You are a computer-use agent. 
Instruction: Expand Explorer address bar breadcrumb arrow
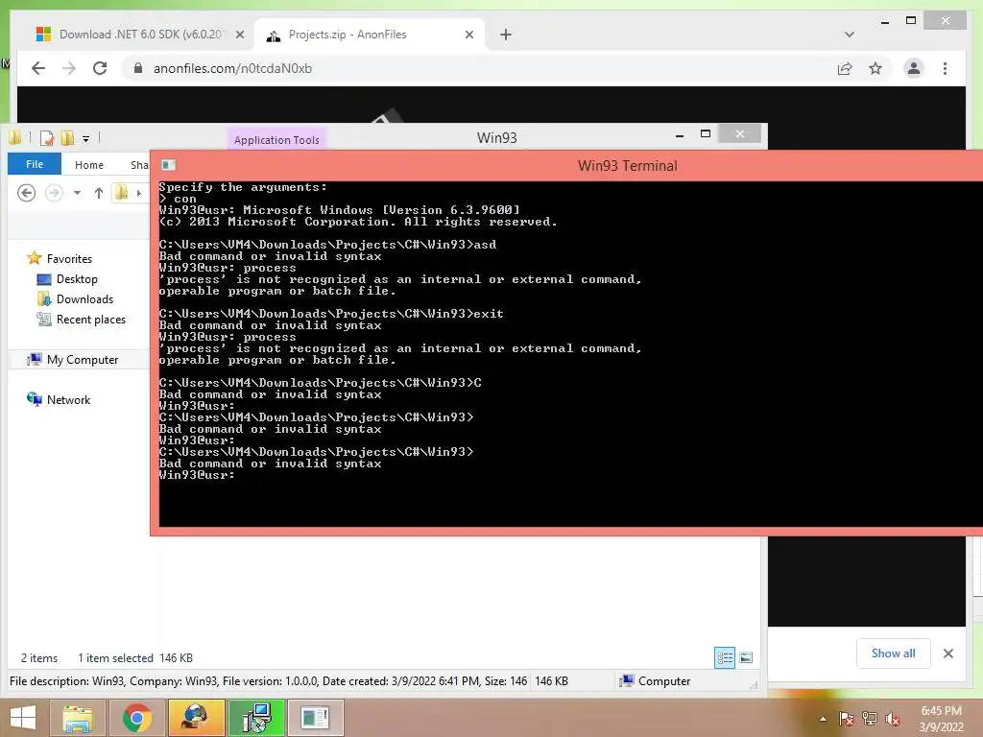tap(139, 192)
